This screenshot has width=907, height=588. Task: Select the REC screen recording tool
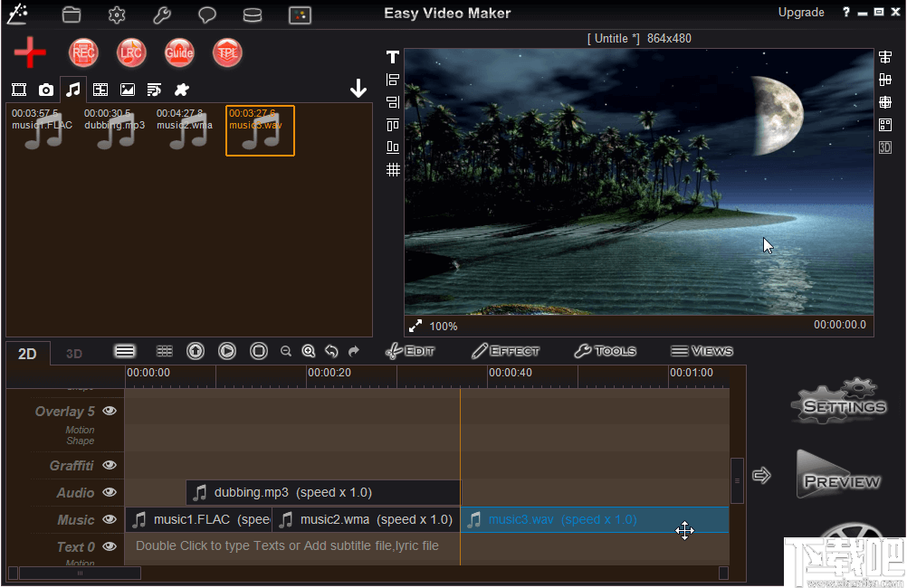[82, 52]
